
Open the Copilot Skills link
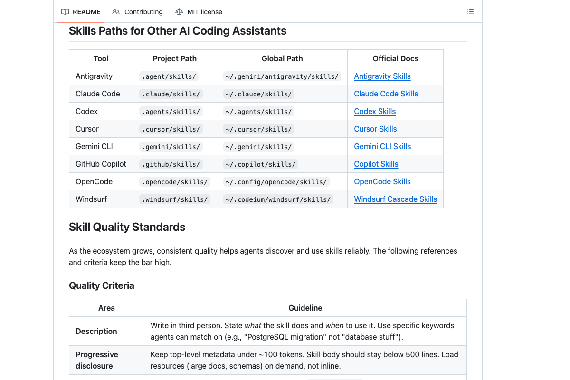(376, 164)
